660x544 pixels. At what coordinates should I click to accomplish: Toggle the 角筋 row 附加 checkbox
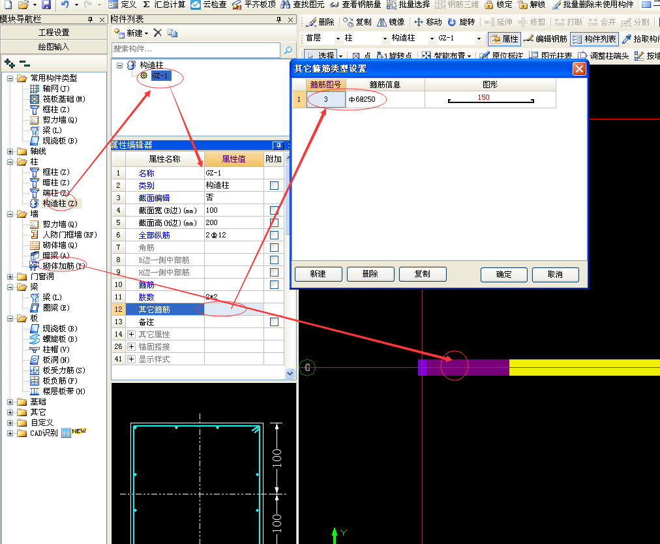tap(274, 248)
